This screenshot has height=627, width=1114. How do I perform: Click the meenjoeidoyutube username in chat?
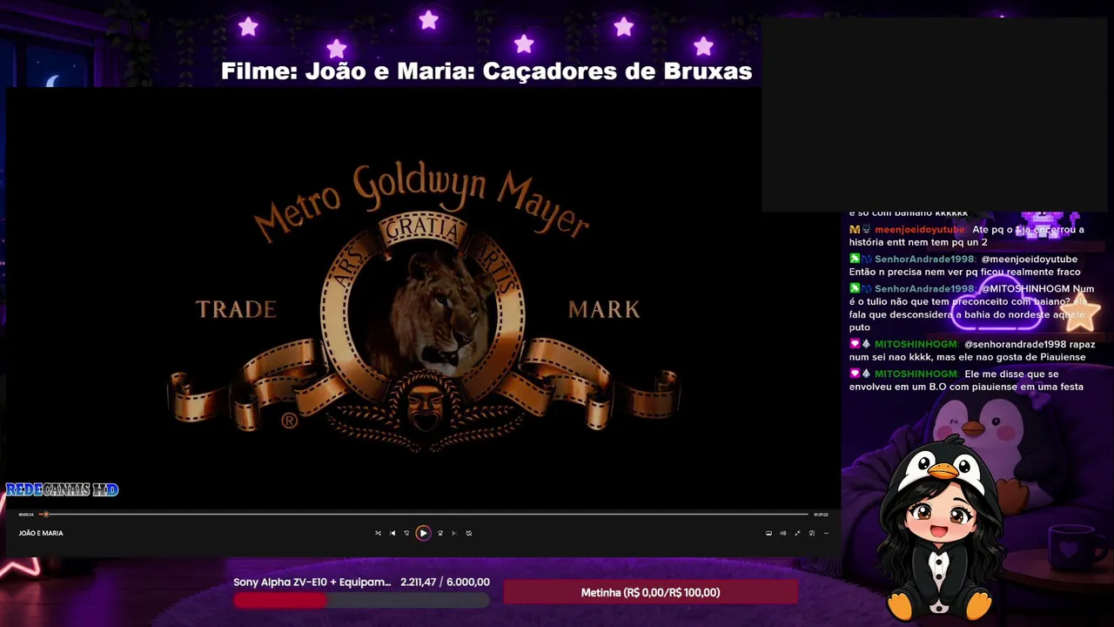click(920, 230)
